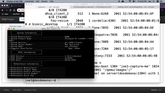Screen dimensions: 165x93
Task: Click cordelia:6301 in terminal output
Action: point(104,21)
